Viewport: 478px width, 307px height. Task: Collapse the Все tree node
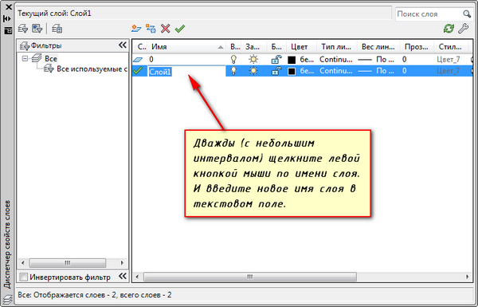25,58
